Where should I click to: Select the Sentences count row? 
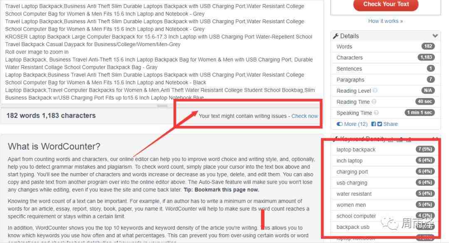point(385,69)
